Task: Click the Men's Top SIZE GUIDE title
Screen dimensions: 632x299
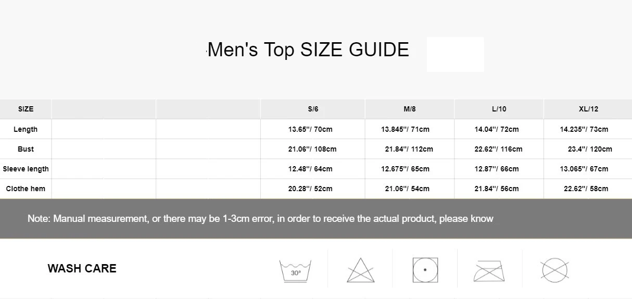Action: click(x=308, y=50)
